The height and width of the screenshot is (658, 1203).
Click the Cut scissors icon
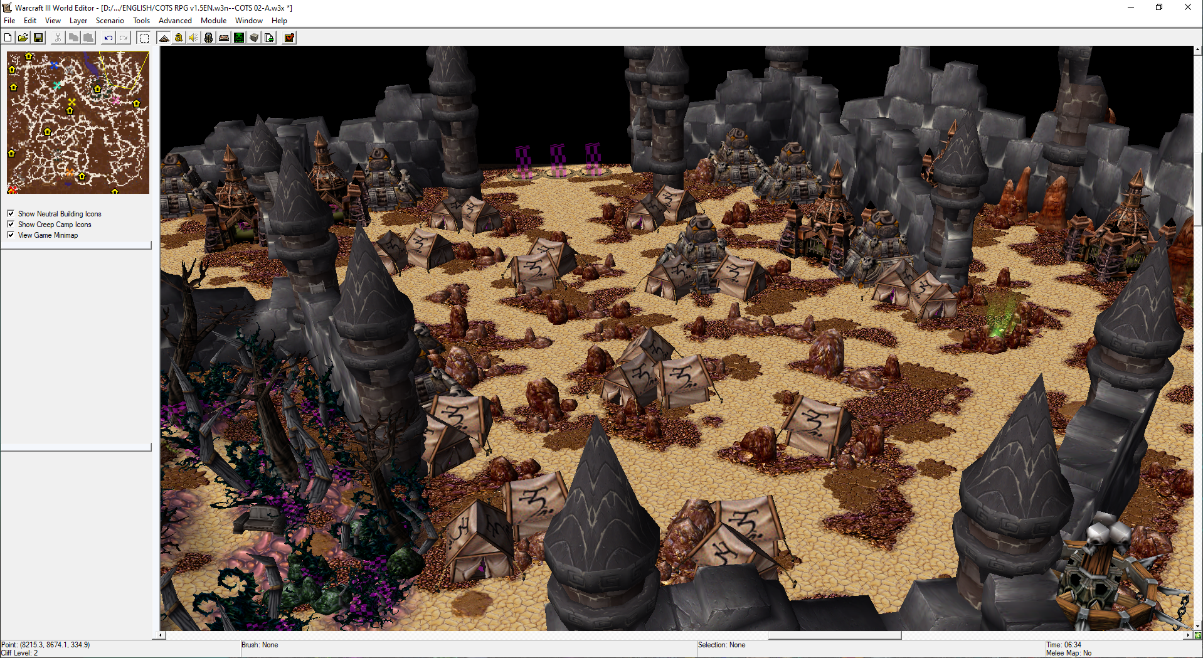tap(58, 38)
